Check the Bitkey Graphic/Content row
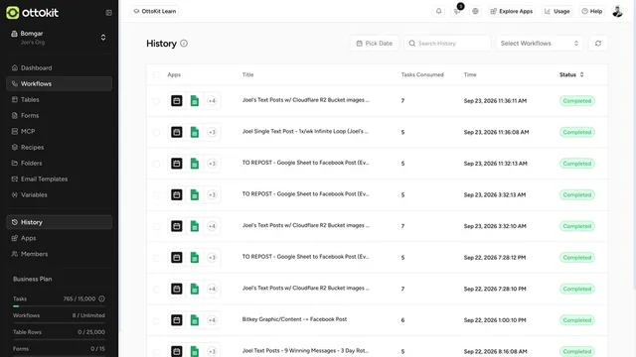Image resolution: width=636 pixels, height=357 pixels. tap(156, 320)
